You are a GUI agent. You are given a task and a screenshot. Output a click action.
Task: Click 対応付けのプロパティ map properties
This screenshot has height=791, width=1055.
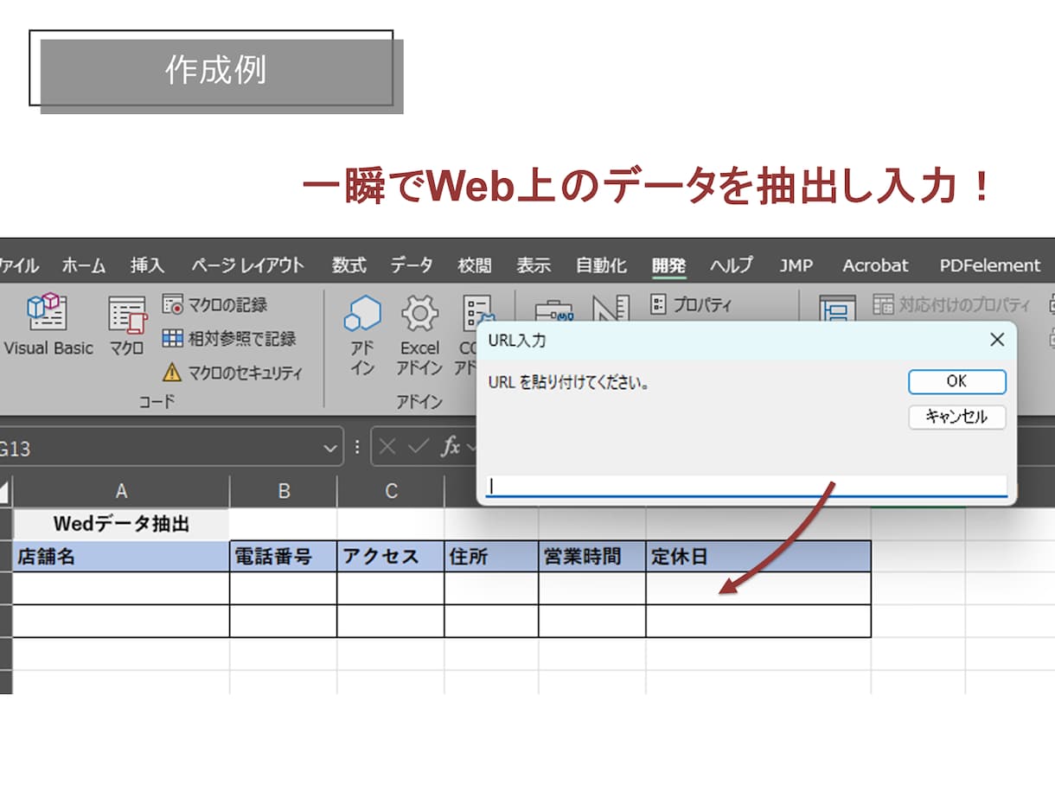(951, 304)
